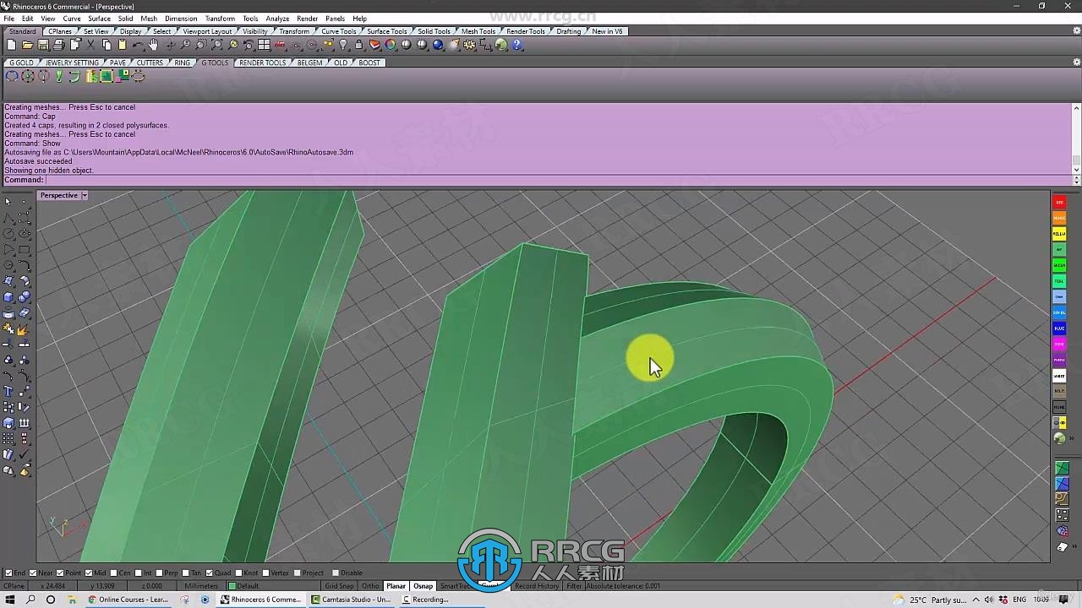Enable the Perp osnap checkbox

[161, 573]
